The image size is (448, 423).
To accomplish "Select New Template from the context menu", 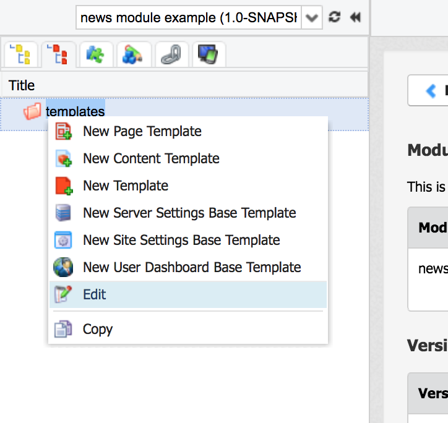I will (x=126, y=186).
